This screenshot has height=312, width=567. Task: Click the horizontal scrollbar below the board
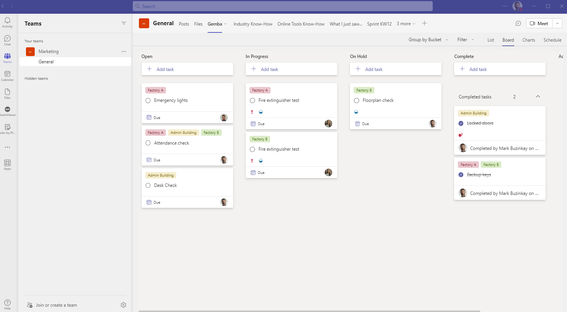309,311
